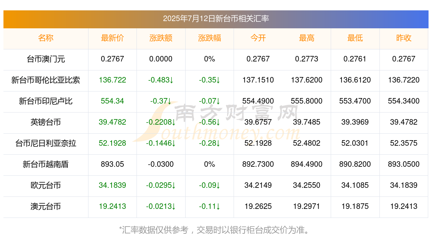Open the 新台币哥伦比亚比索 row name
Screen dimensions: 432x241
46,80
